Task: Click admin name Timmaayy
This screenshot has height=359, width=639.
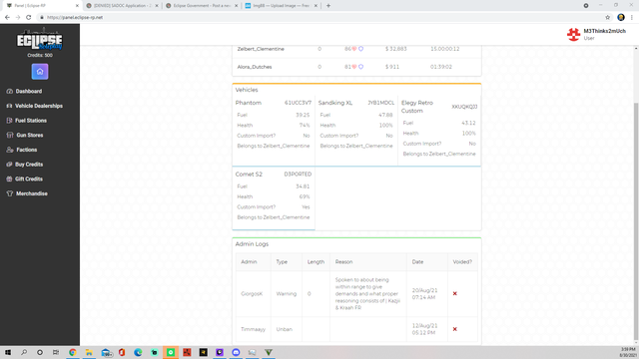Action: pos(253,329)
